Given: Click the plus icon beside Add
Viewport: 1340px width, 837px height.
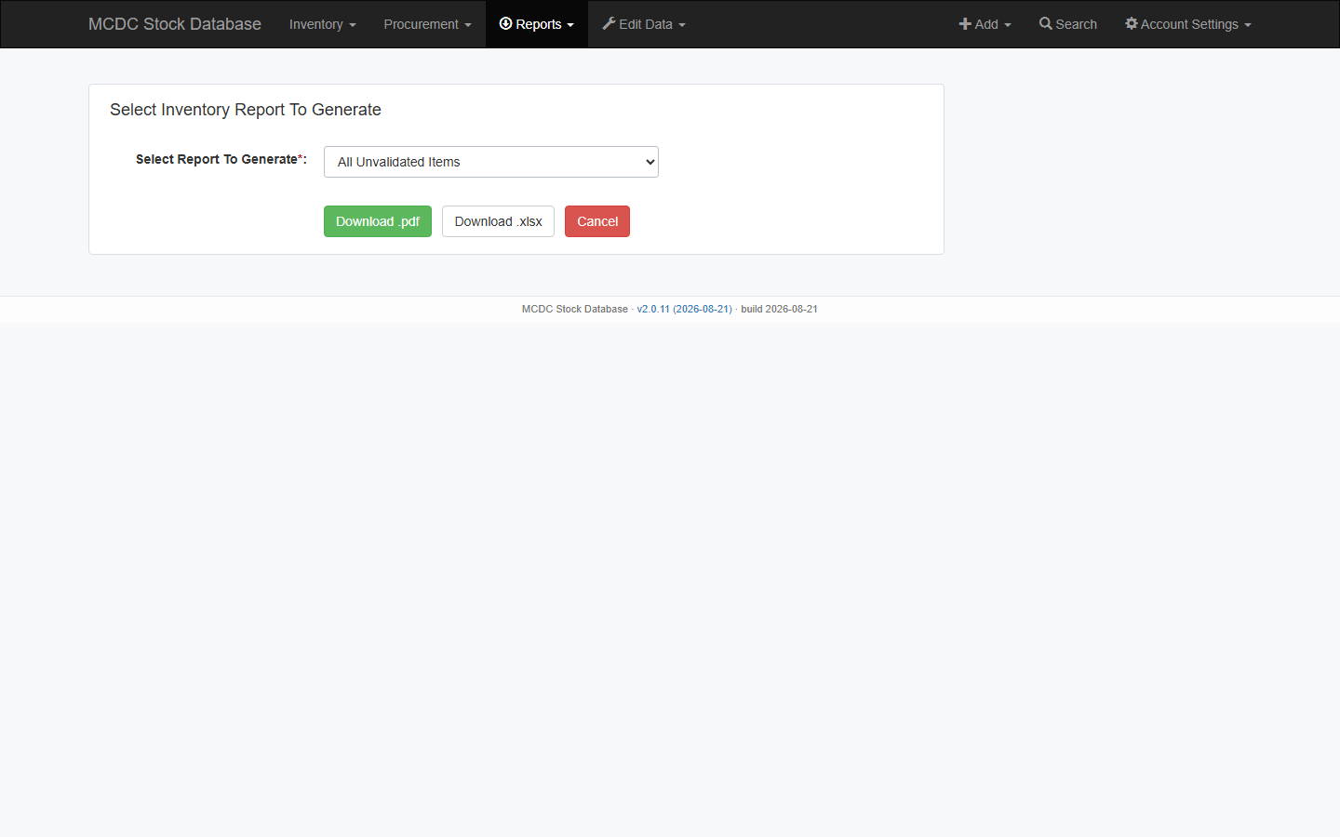Looking at the screenshot, I should pos(965,23).
